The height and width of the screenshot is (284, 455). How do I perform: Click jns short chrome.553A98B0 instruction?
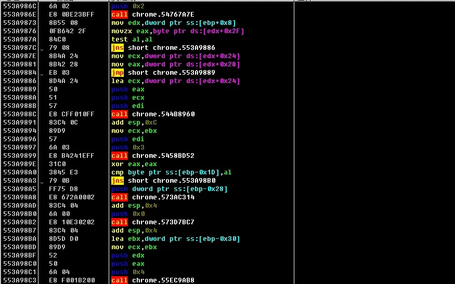pyautogui.click(x=163, y=181)
